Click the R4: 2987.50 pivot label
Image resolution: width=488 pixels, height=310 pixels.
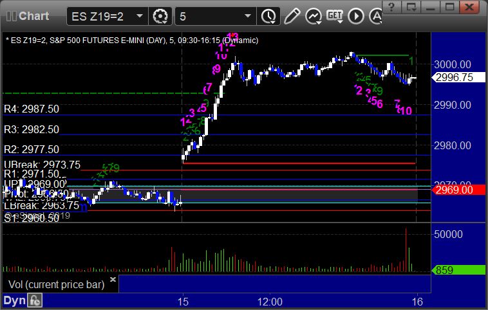coord(32,109)
